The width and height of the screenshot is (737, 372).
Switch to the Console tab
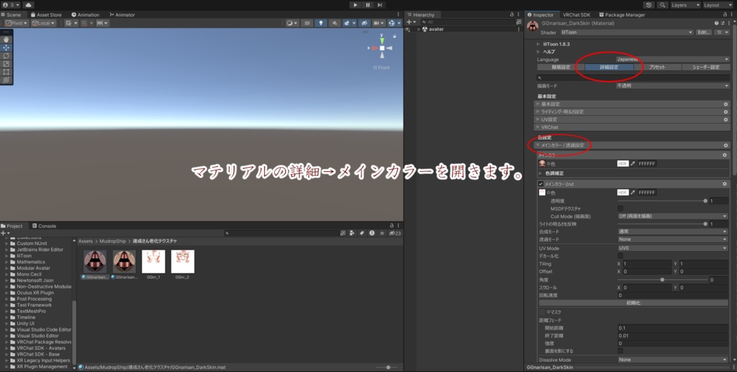tap(44, 226)
